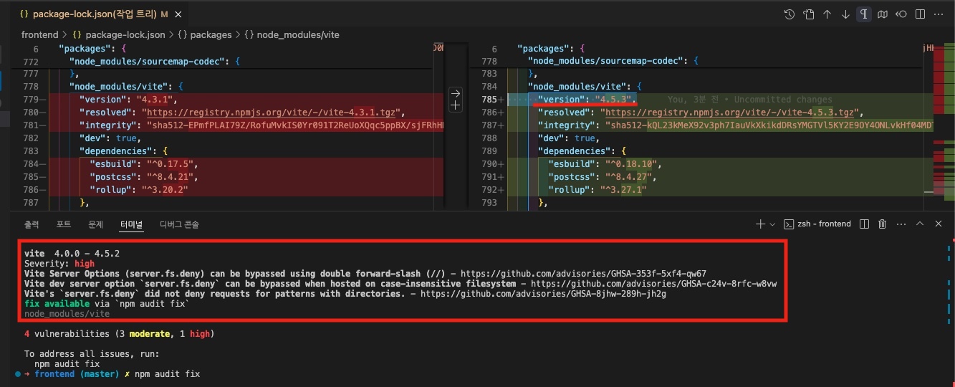955x387 pixels.
Task: Open terminal panel More Actions ellipsis
Action: coord(901,224)
